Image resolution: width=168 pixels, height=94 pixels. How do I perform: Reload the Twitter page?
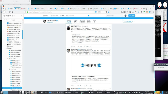point(10,12)
